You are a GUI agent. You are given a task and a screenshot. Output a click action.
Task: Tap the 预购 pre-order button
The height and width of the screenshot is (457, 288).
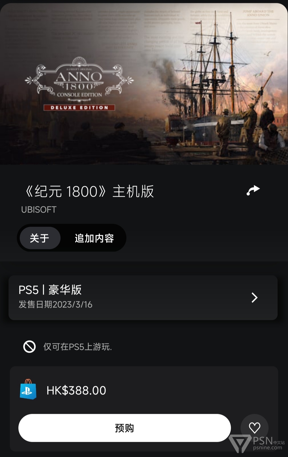[x=125, y=428]
